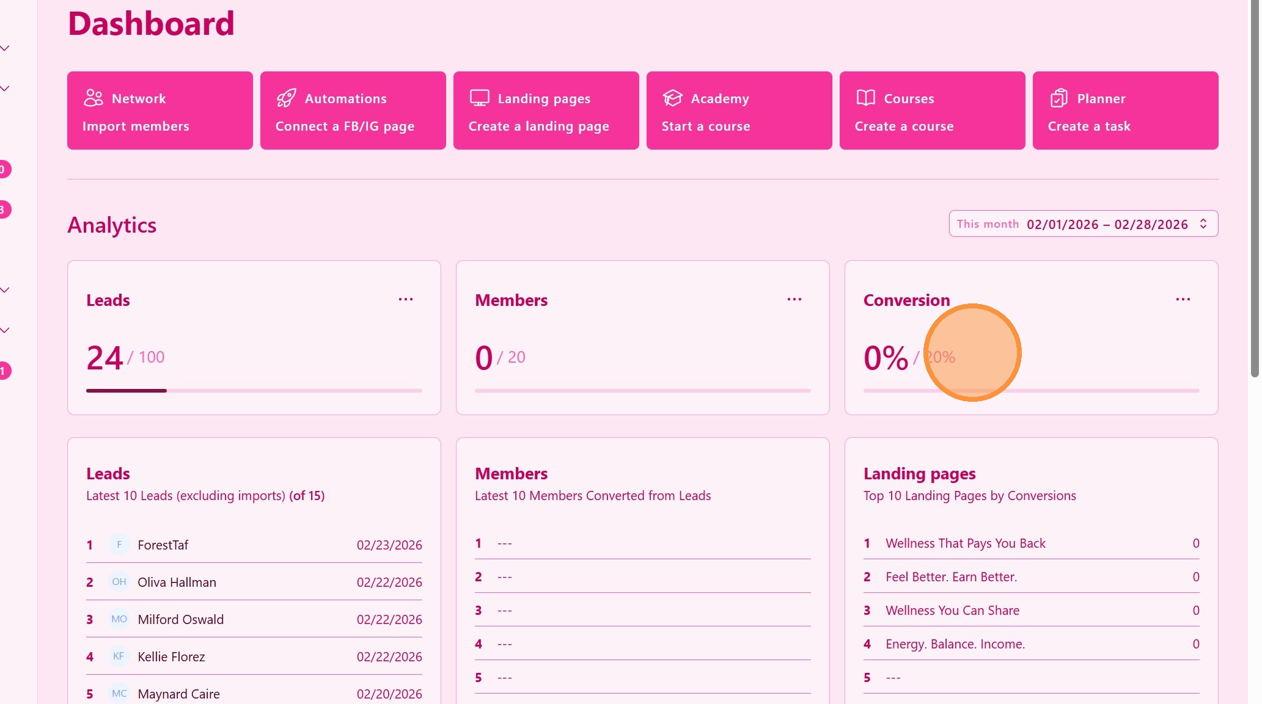The height and width of the screenshot is (704, 1262).
Task: Click the Network people icon
Action: tap(93, 98)
